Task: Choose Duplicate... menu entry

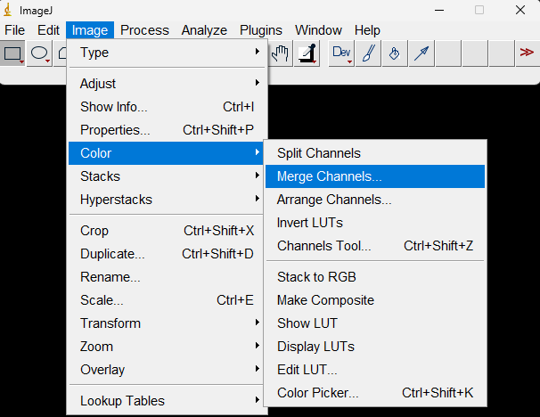Action: click(x=167, y=254)
